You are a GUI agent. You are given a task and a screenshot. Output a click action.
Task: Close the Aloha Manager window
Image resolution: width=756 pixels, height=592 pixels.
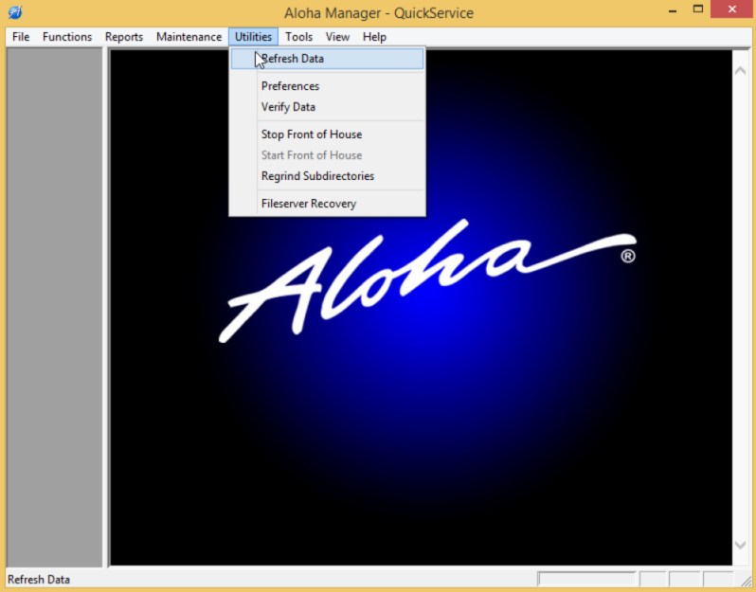pos(732,9)
